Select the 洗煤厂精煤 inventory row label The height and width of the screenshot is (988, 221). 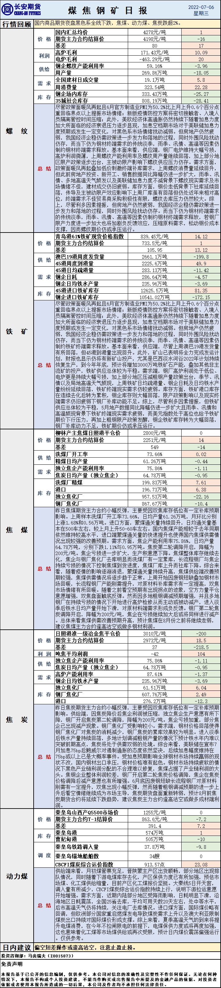tap(69, 482)
